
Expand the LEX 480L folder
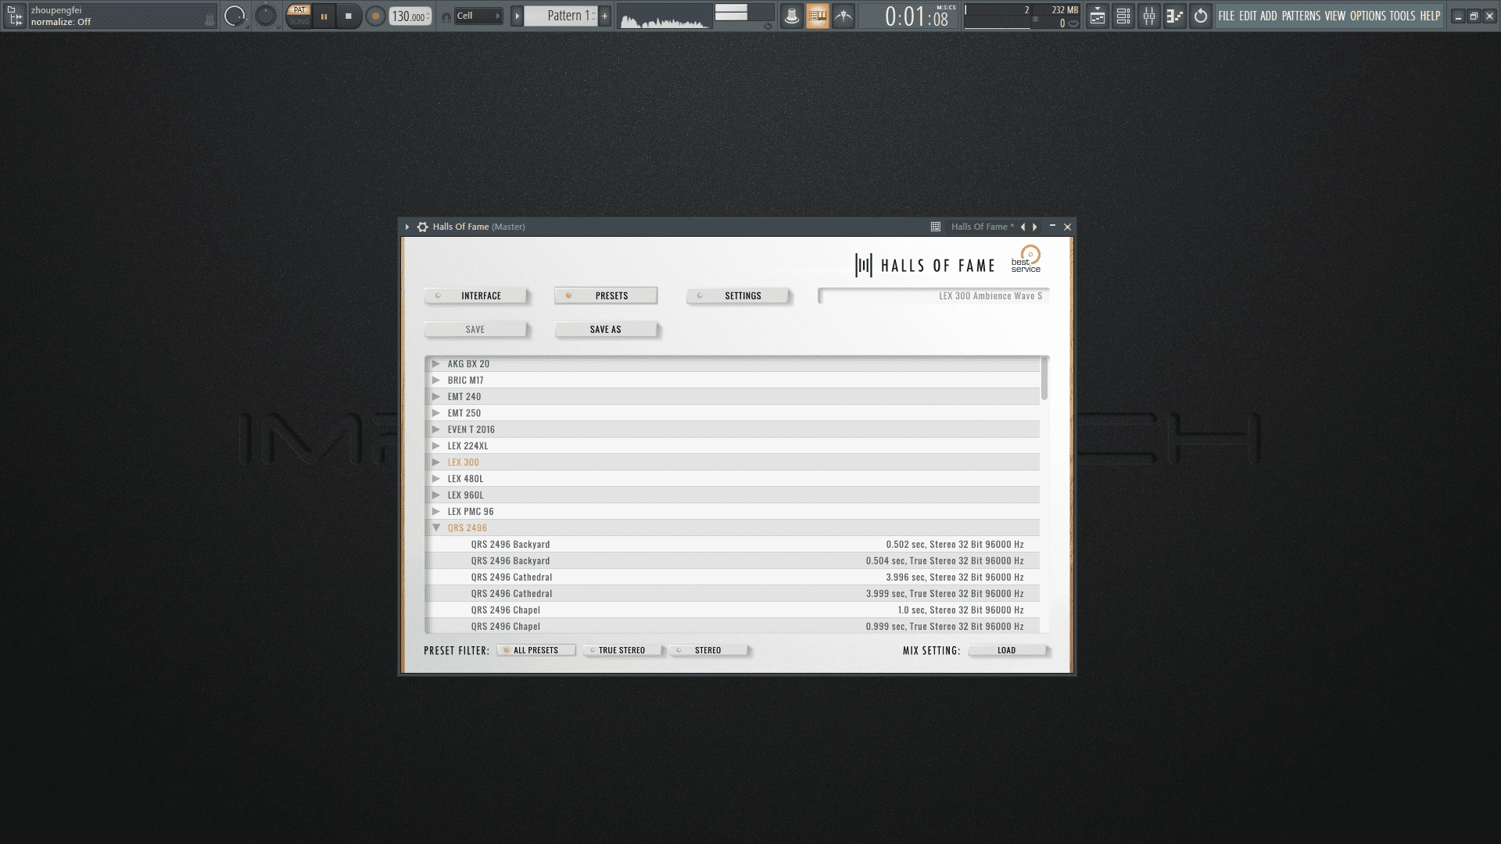[x=436, y=478]
